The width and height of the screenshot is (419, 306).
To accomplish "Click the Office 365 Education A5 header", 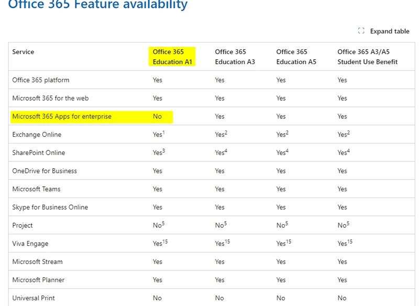I will coord(296,57).
